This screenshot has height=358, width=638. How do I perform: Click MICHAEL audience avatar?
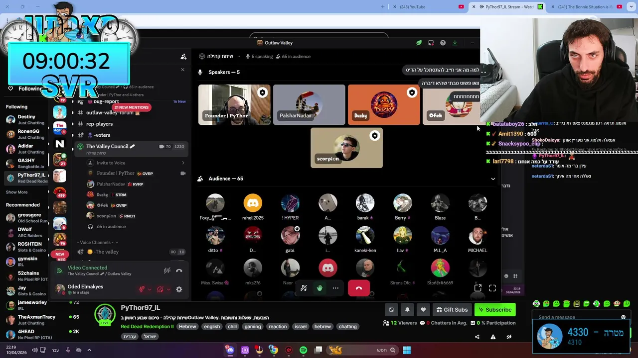click(478, 235)
